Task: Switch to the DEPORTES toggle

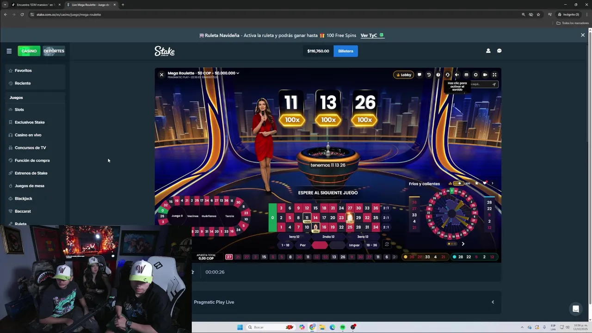Action: [x=54, y=51]
